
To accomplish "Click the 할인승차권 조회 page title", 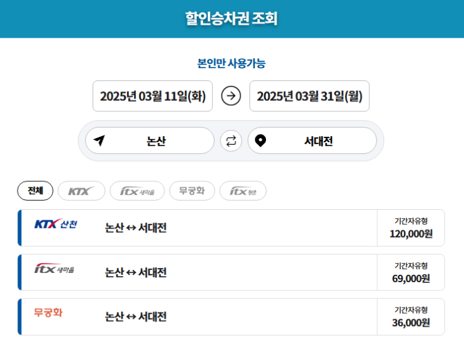I will (x=231, y=19).
